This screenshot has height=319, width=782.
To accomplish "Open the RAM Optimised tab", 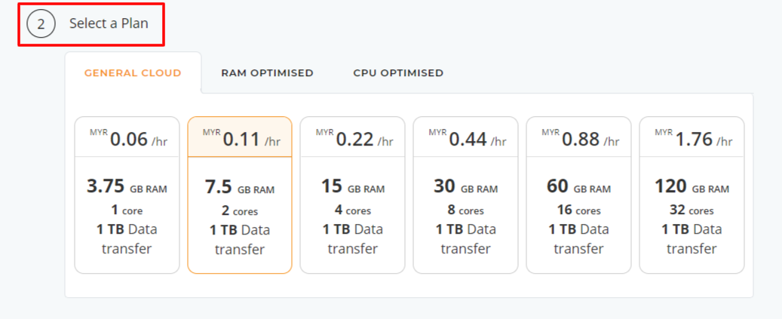I will click(x=267, y=73).
